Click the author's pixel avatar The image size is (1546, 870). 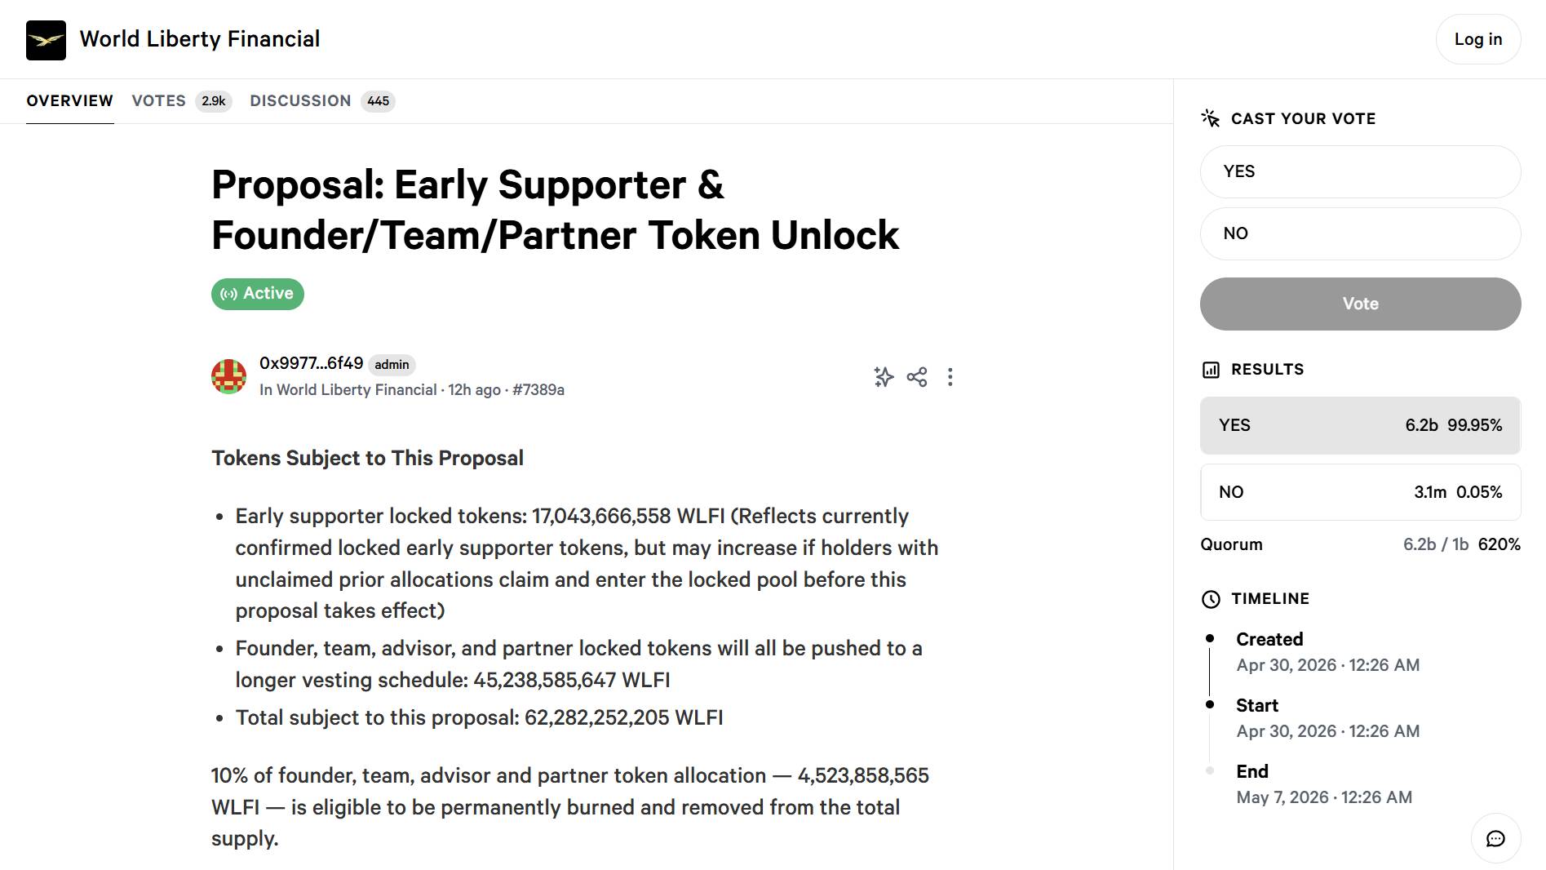pos(229,377)
